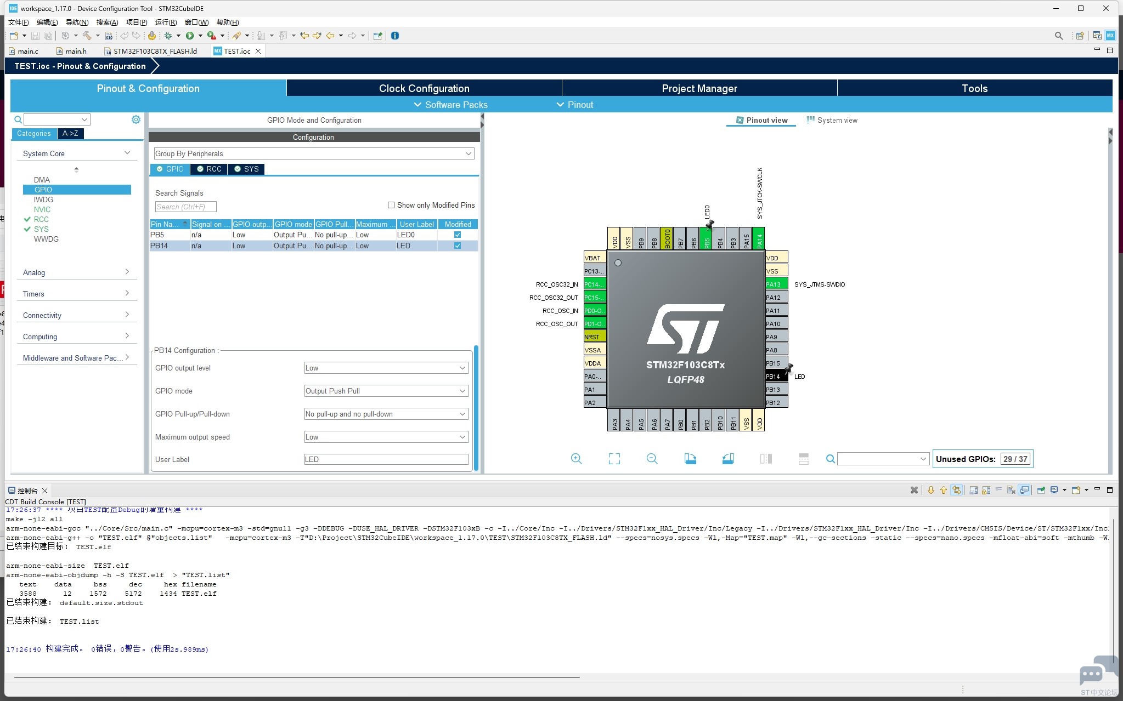Click the open perspective icon
The height and width of the screenshot is (701, 1123).
(1080, 36)
